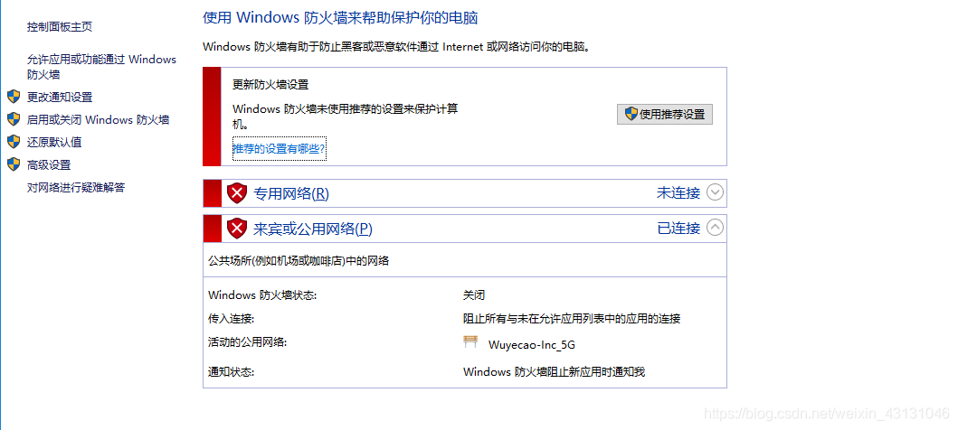
Task: Click the 更新防火墙设置 heading
Action: [x=270, y=85]
